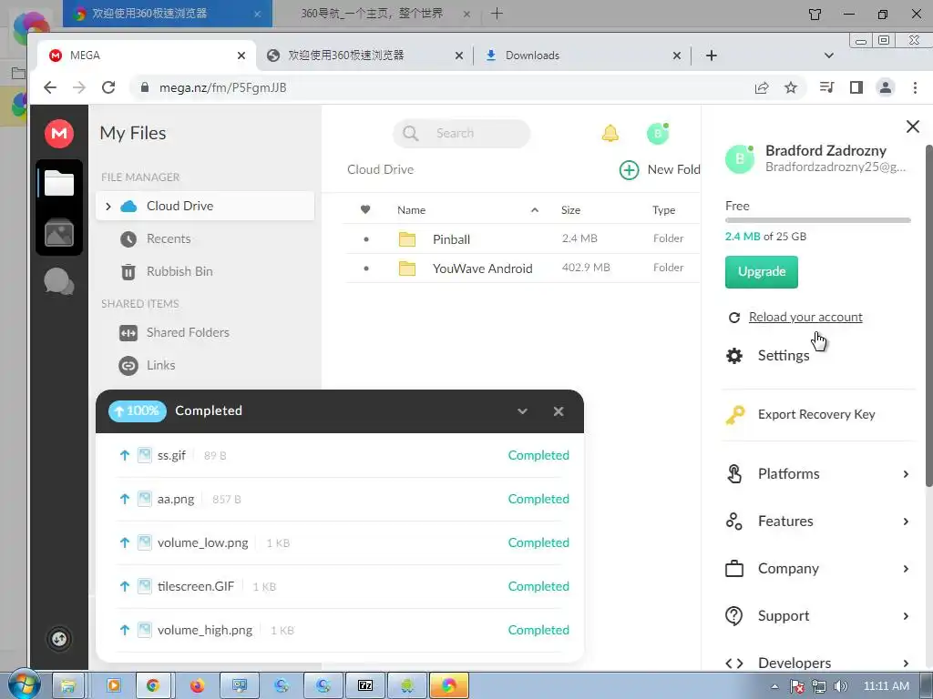Bookmark this page with the star
Image resolution: width=933 pixels, height=699 pixels.
click(x=790, y=88)
